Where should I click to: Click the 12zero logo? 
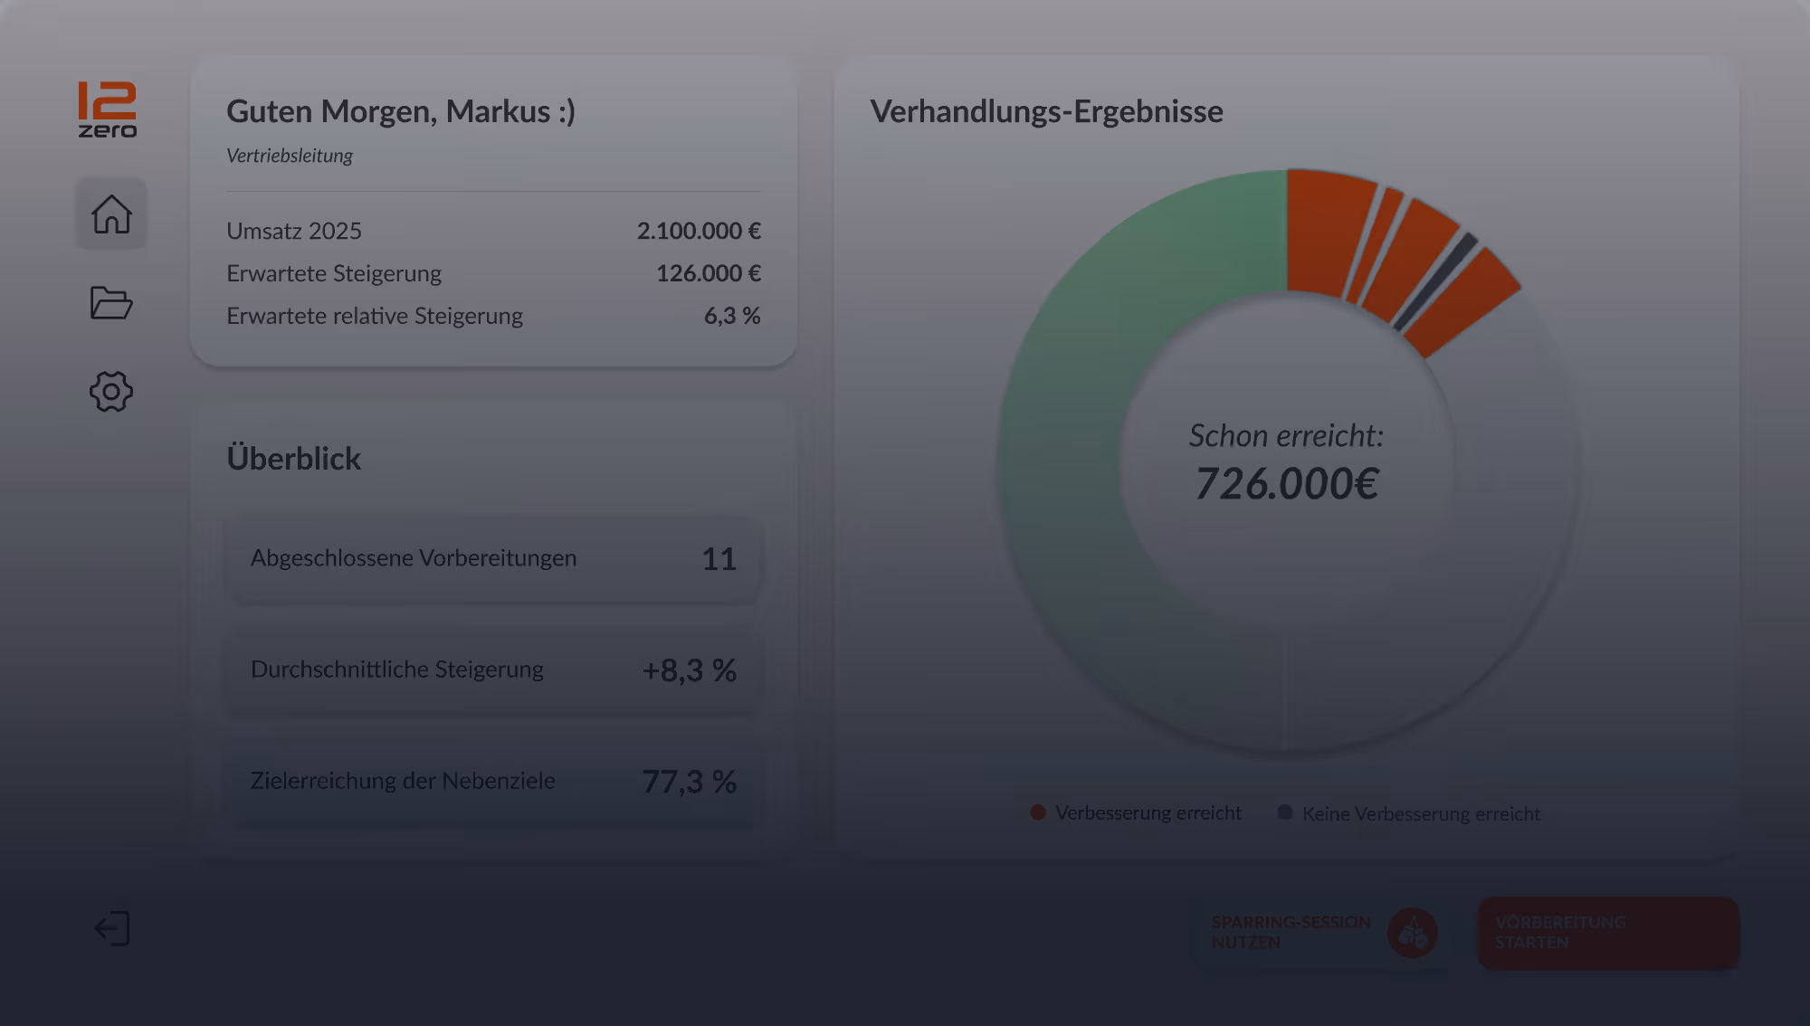tap(108, 109)
